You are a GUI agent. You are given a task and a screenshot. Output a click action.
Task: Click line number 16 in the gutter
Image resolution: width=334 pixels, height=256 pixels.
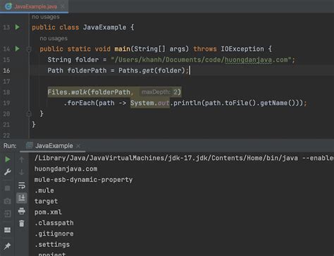(x=6, y=71)
